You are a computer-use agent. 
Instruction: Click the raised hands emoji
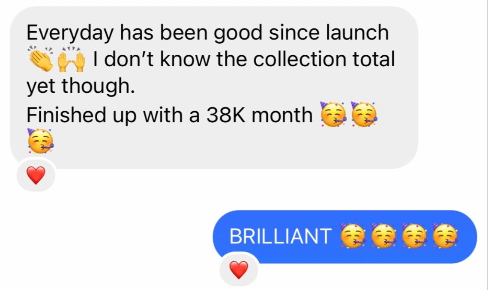pyautogui.click(x=71, y=59)
